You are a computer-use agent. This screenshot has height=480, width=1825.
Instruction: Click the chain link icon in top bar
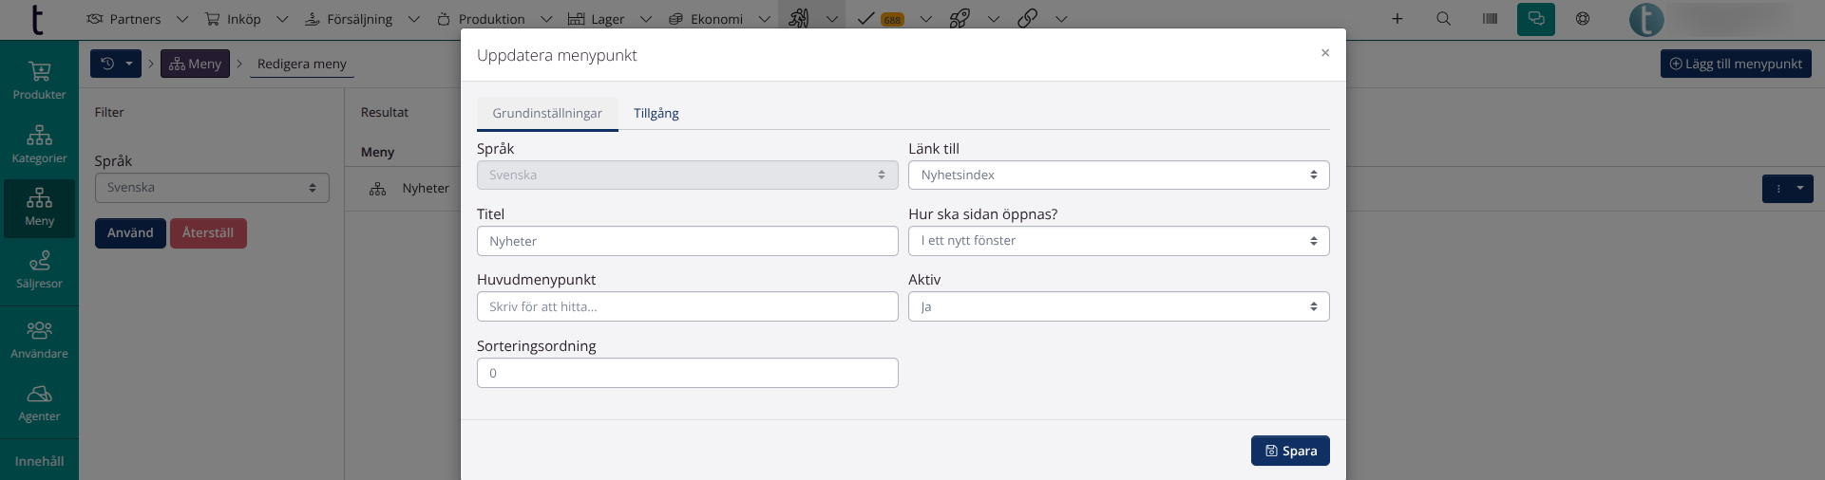[1027, 19]
